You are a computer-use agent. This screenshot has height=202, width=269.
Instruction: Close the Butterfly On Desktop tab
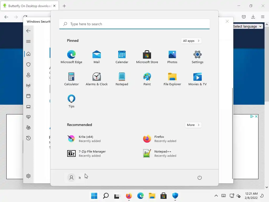tap(54, 6)
